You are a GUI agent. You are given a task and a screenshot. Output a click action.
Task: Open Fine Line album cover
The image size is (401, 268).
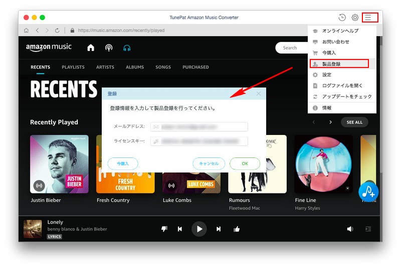(323, 164)
